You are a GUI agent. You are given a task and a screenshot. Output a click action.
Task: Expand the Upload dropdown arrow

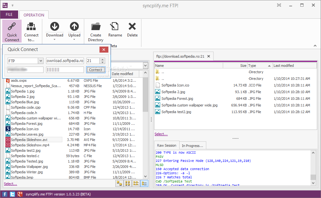tap(74, 40)
